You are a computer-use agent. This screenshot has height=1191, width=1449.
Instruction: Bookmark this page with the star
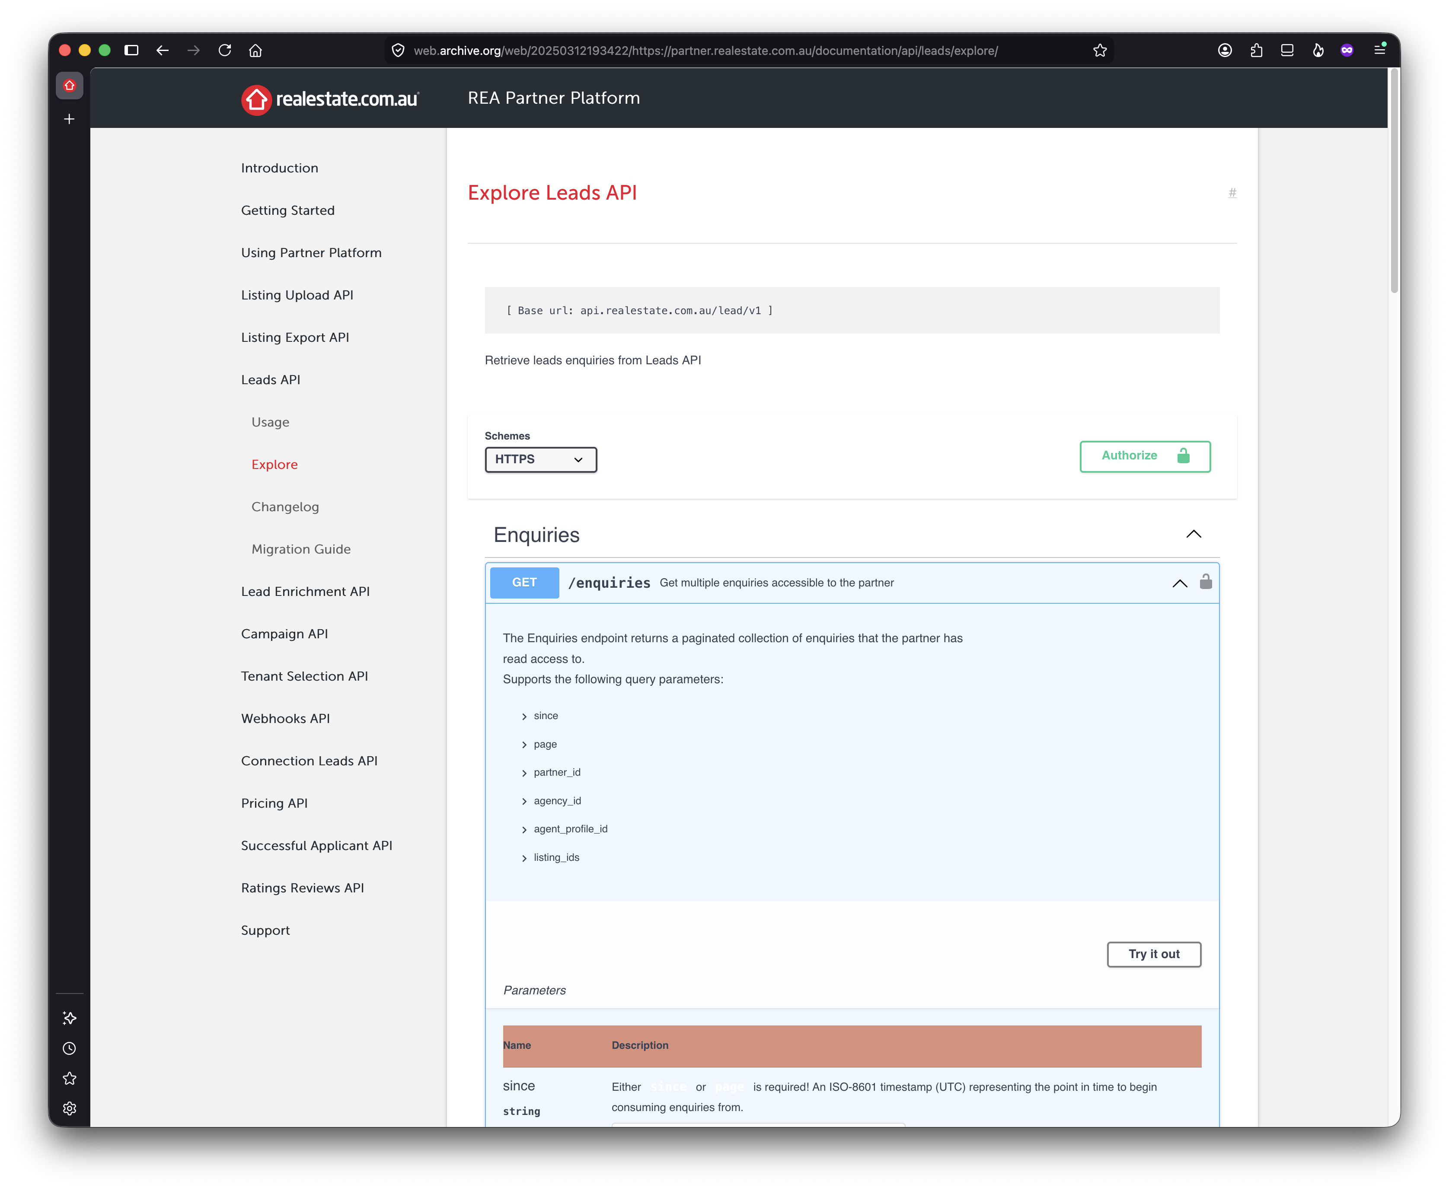point(1100,50)
